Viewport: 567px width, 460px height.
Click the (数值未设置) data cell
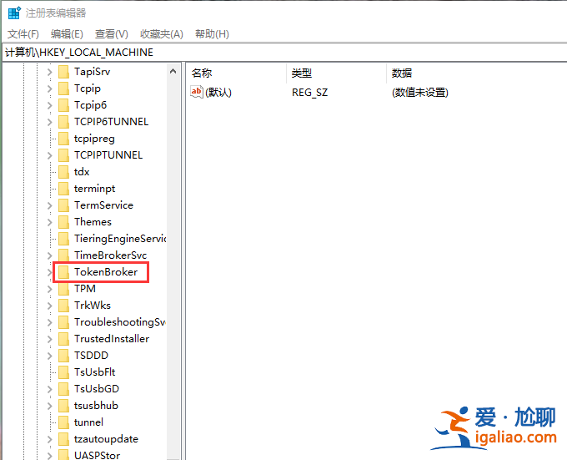(x=420, y=93)
